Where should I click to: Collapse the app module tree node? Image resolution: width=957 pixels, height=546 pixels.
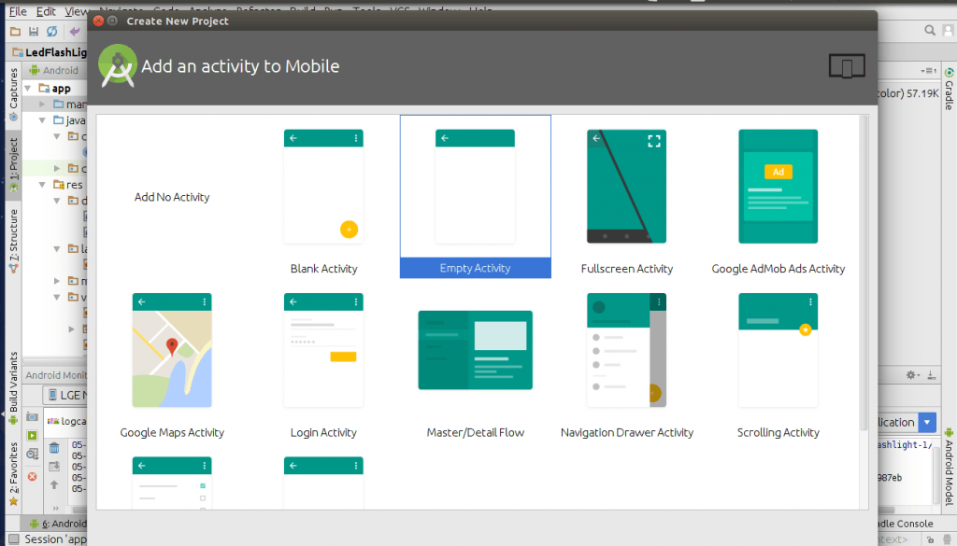point(28,89)
